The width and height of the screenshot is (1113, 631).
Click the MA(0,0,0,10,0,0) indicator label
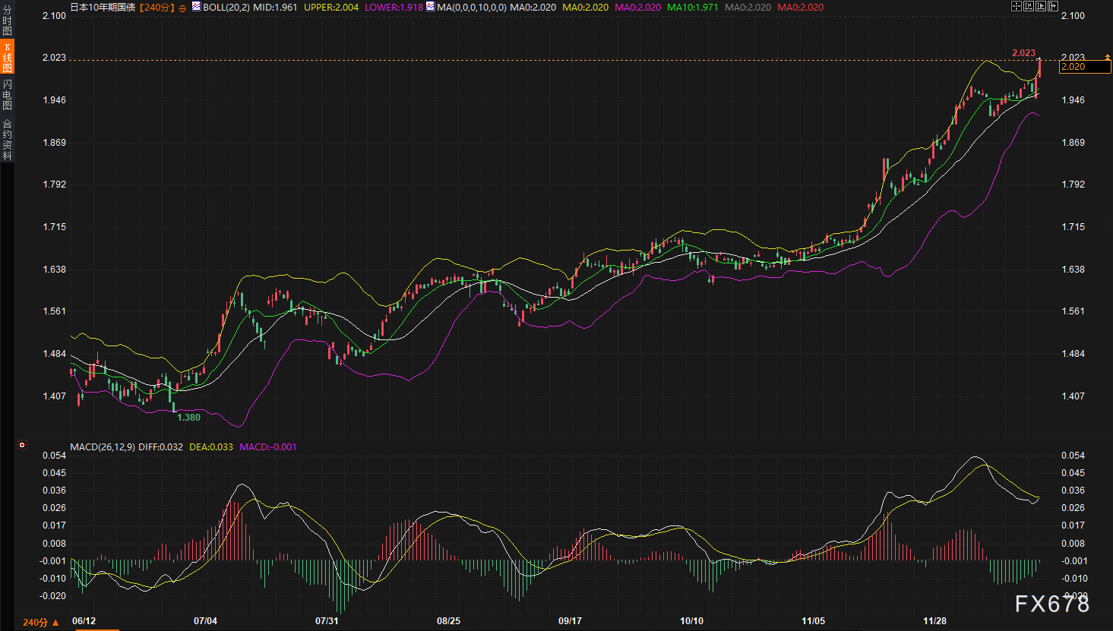click(x=471, y=8)
